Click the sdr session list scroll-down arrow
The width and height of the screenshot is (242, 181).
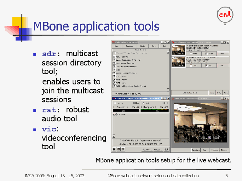coord(168,90)
